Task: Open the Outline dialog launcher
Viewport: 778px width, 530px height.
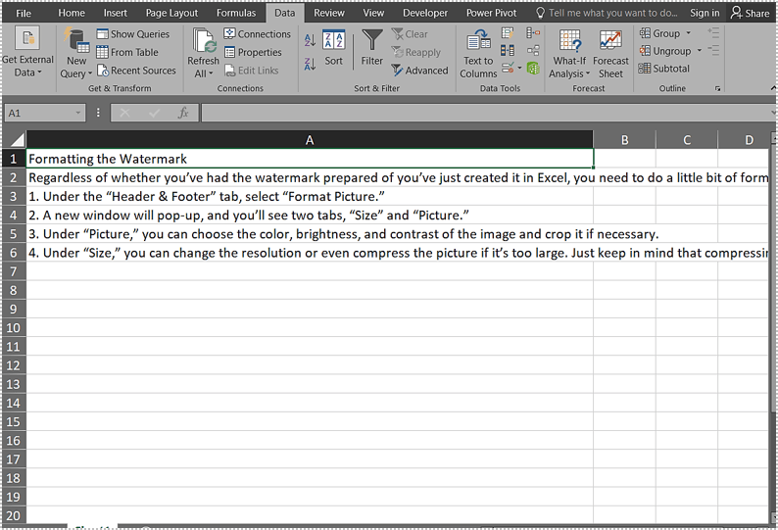Action: point(718,89)
